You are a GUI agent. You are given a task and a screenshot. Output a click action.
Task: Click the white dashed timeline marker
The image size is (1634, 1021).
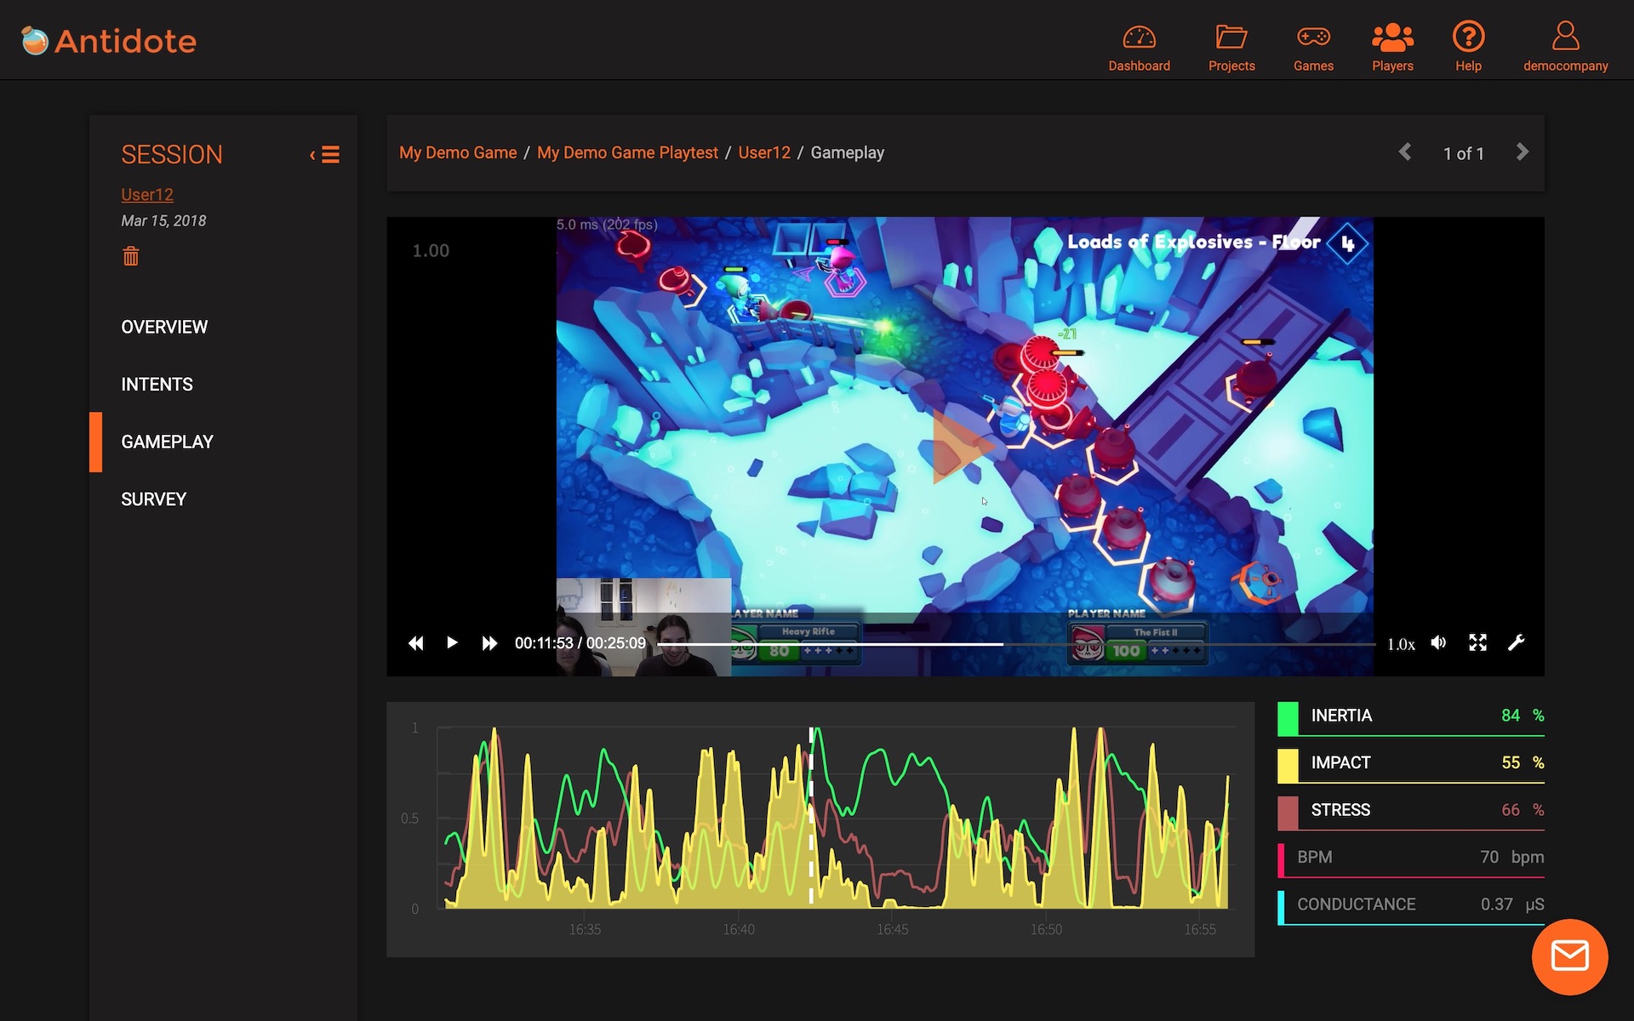(x=811, y=815)
